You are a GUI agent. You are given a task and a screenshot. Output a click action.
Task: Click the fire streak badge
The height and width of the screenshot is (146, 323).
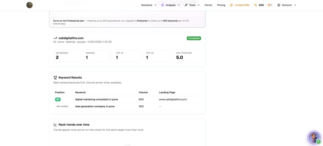(270, 5)
